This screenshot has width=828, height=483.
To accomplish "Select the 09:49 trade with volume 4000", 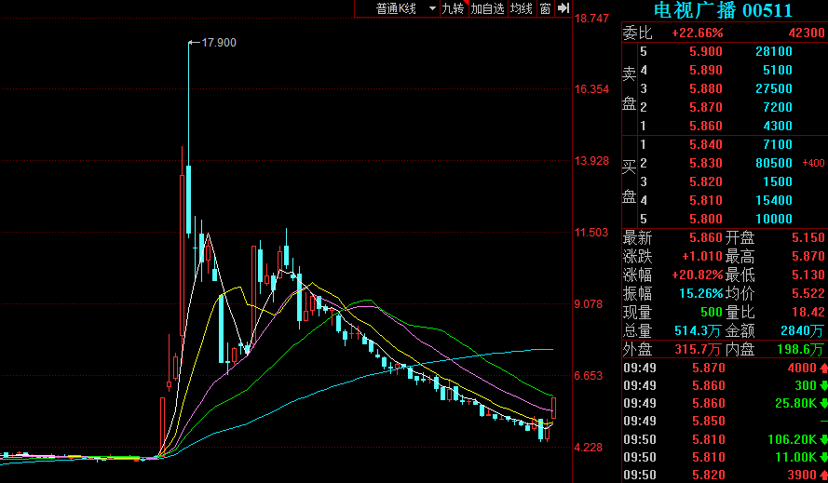I will tap(726, 368).
